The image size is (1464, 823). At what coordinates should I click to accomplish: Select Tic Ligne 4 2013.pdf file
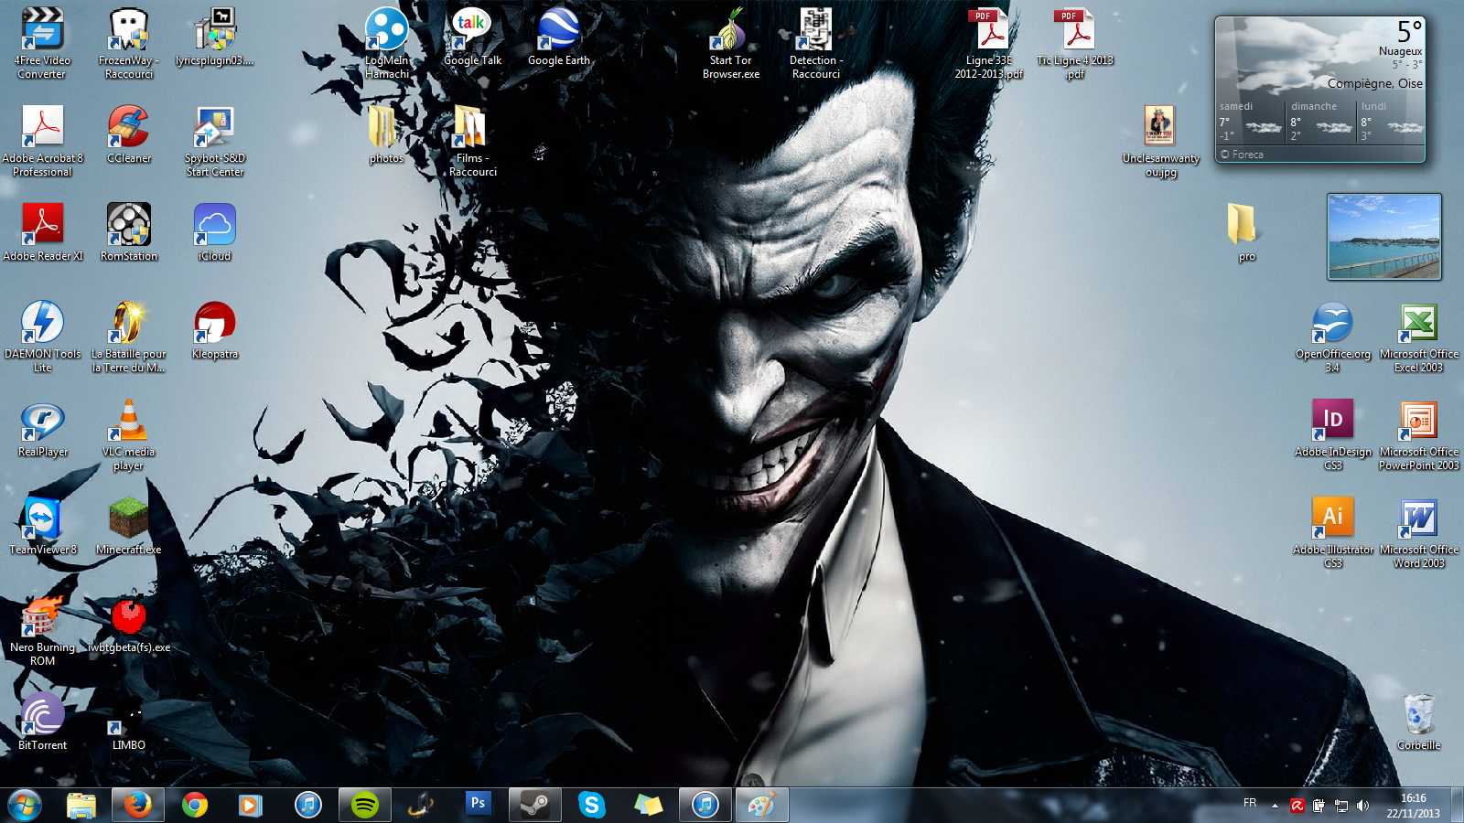coord(1075,43)
